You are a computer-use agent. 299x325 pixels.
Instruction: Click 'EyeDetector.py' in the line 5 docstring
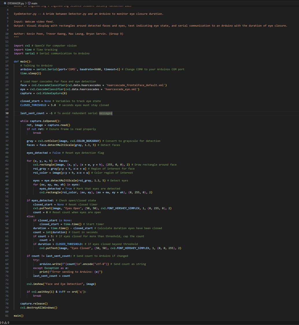click(x=25, y=14)
